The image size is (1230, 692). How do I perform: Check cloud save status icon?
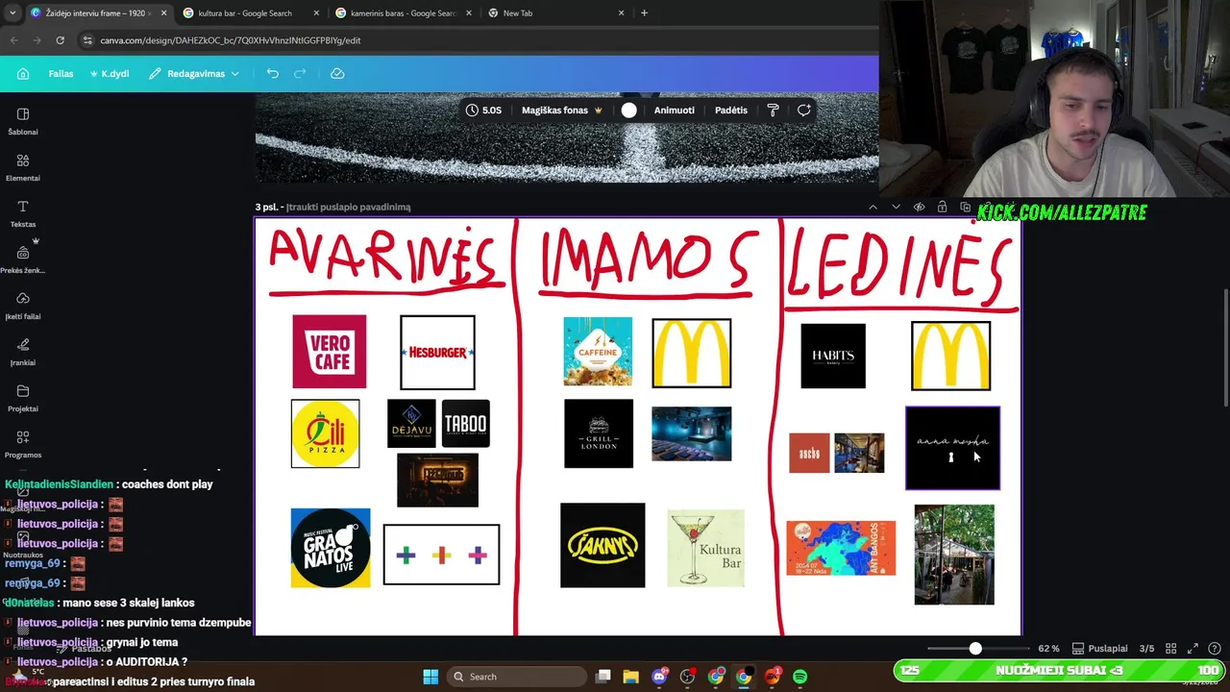[x=337, y=74]
